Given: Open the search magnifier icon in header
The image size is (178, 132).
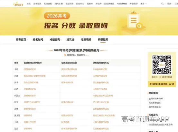Looking at the screenshot, I should click(x=162, y=4).
